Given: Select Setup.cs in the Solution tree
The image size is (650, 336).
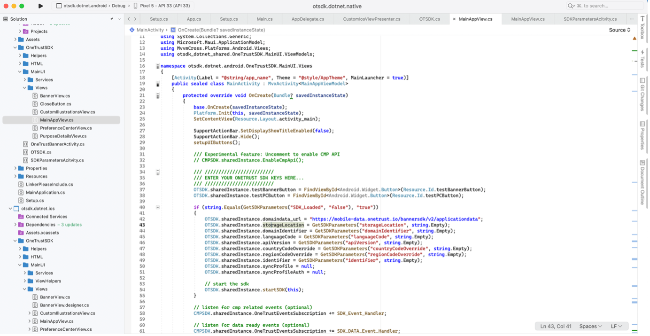Looking at the screenshot, I should pos(35,201).
